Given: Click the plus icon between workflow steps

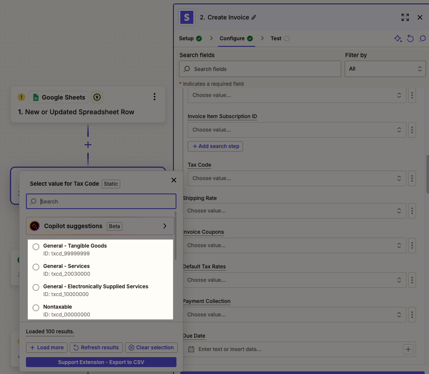Looking at the screenshot, I should [x=88, y=145].
